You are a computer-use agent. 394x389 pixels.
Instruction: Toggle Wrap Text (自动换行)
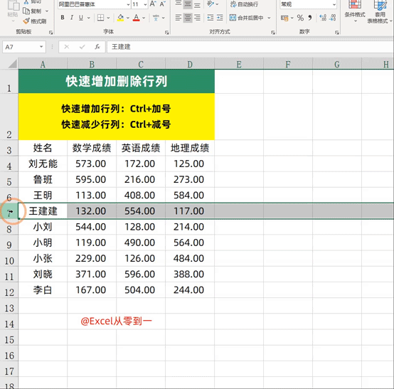(244, 4)
